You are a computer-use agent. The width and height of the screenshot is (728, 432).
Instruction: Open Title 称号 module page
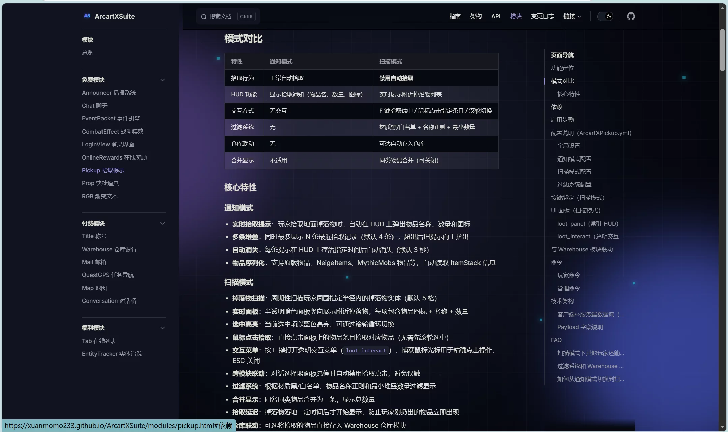(x=94, y=236)
